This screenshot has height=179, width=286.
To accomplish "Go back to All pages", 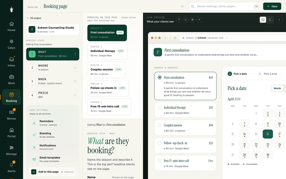I will pyautogui.click(x=34, y=18).
